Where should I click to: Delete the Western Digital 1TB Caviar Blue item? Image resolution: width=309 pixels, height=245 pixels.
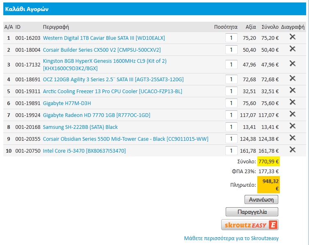pyautogui.click(x=293, y=37)
